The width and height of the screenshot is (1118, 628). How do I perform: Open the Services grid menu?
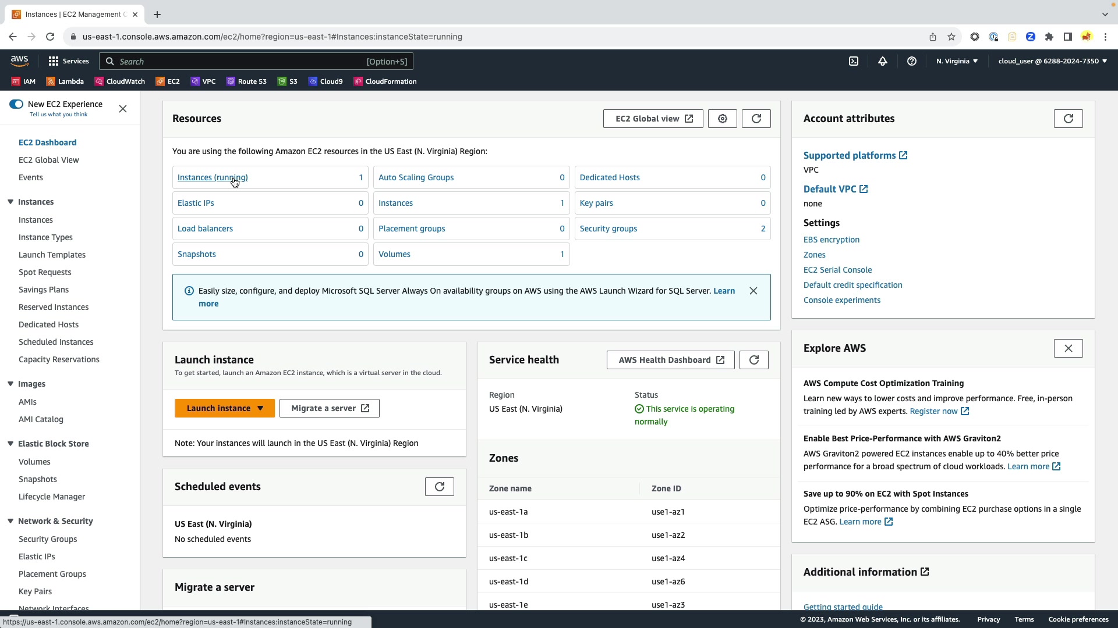pyautogui.click(x=54, y=61)
